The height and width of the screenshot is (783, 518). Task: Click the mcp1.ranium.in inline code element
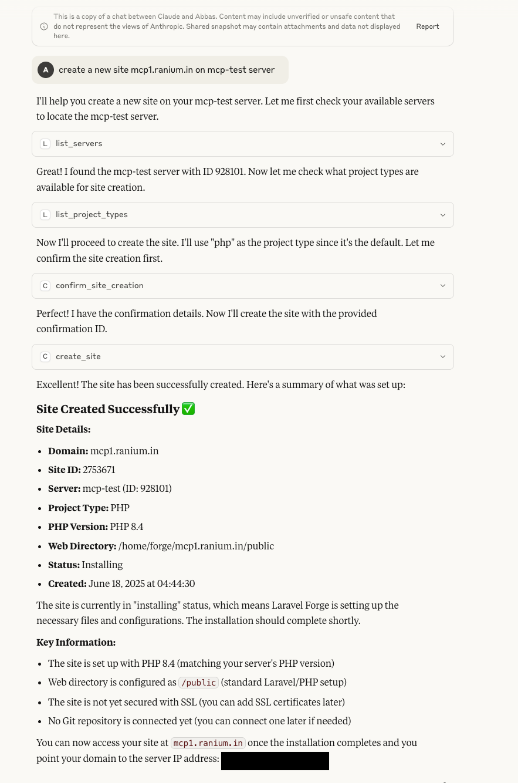pyautogui.click(x=208, y=743)
